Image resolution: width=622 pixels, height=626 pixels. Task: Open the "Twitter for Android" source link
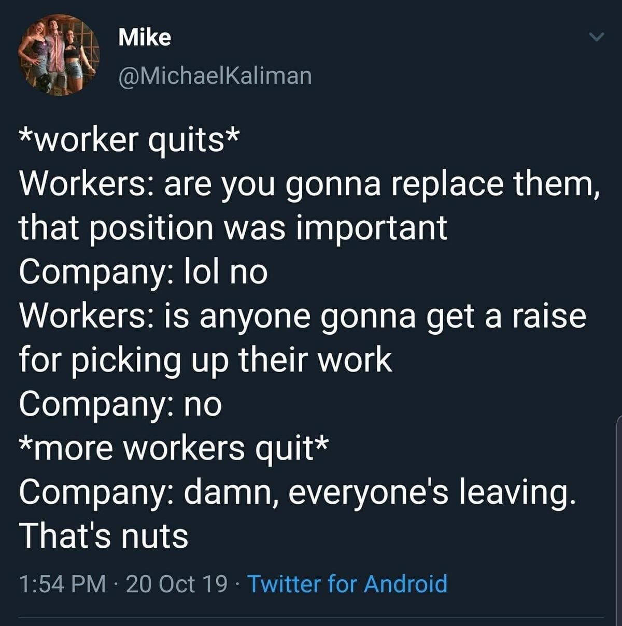[347, 584]
